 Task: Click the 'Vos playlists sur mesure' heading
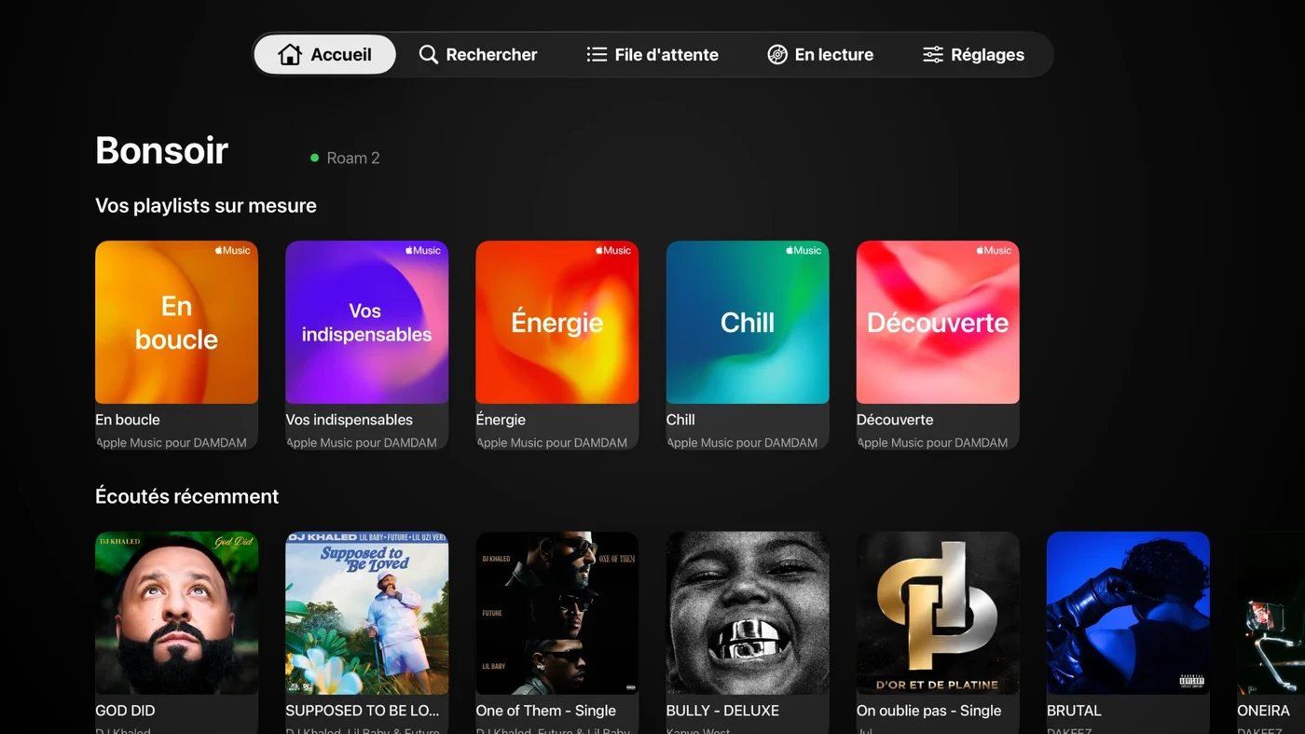[x=206, y=206]
